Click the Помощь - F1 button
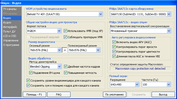This screenshot has height=99, width=177. [34, 95]
